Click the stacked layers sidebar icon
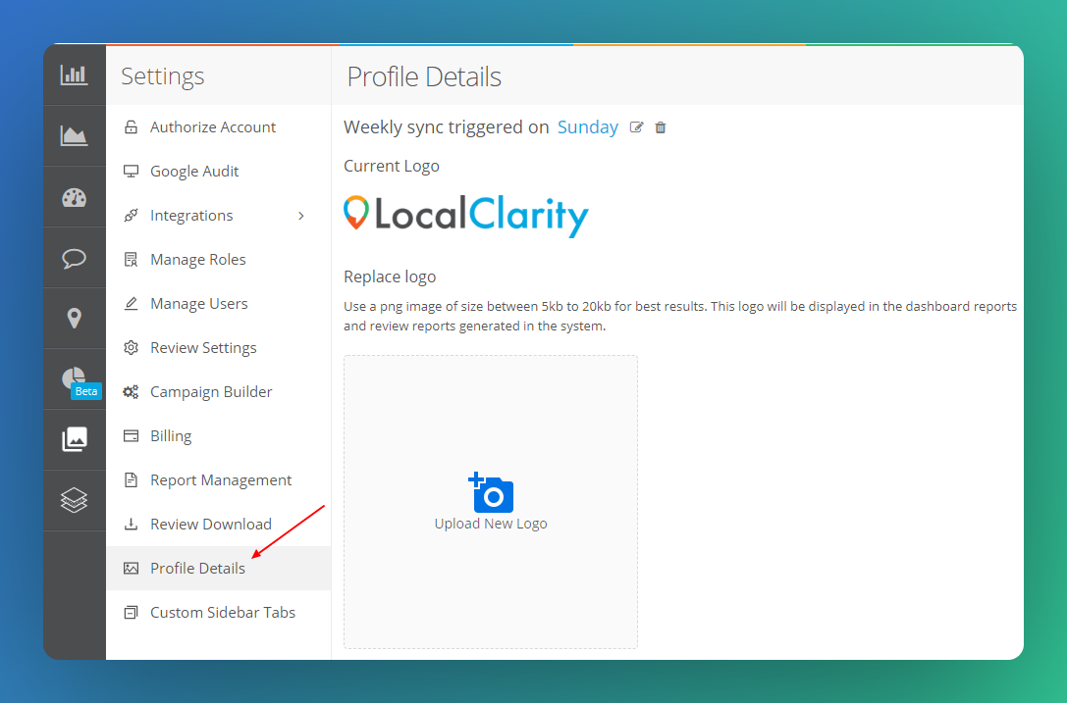The height and width of the screenshot is (703, 1067). (x=74, y=500)
